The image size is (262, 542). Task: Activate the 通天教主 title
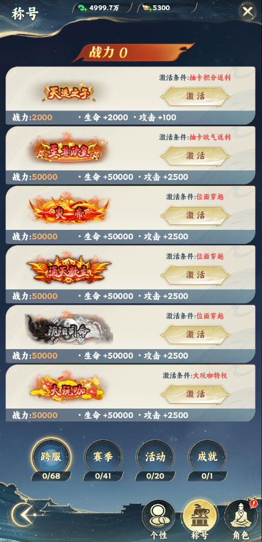195,275
